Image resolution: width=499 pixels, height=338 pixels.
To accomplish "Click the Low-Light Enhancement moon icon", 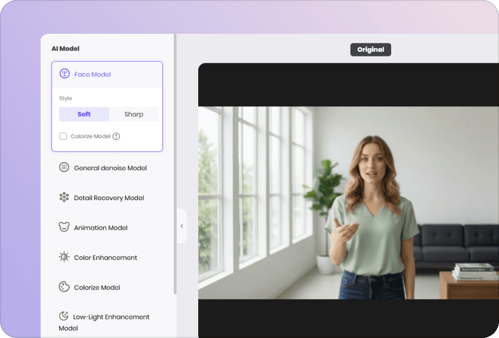I will (63, 315).
